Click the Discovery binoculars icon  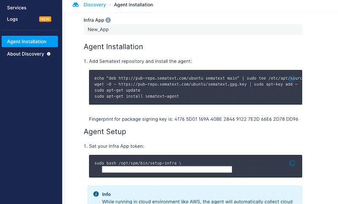tap(76, 5)
